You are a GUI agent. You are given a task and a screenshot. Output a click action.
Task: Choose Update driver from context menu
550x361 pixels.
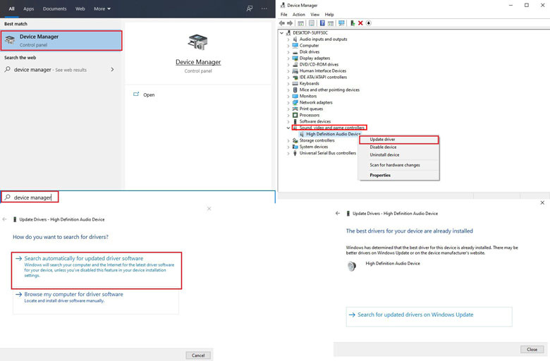(x=399, y=140)
